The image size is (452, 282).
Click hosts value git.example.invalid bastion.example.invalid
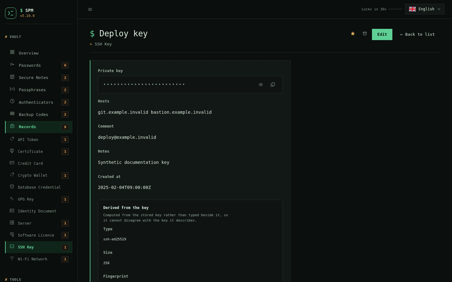[155, 112]
